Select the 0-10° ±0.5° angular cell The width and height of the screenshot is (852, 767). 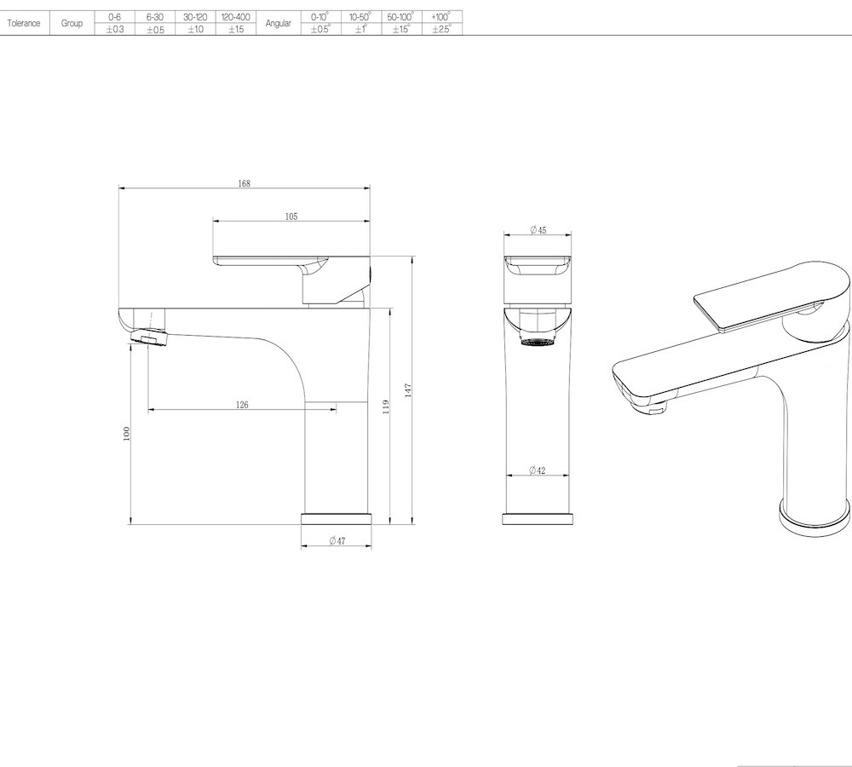[x=320, y=23]
